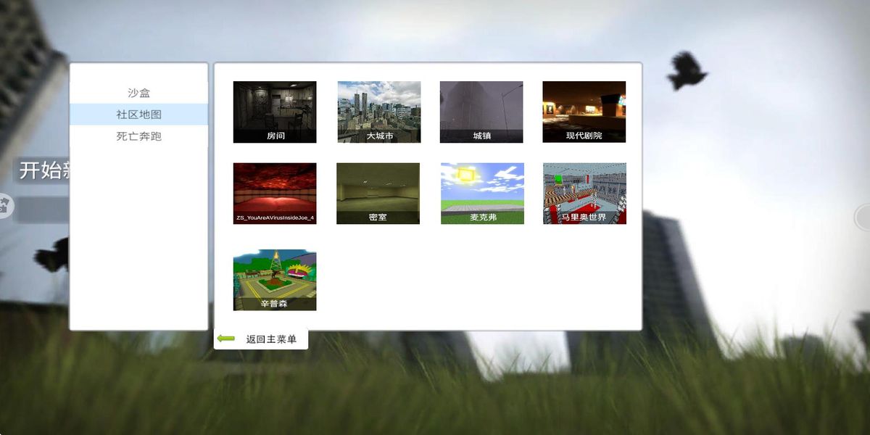
Task: Click the red-ceiling ZS virus map preview
Action: click(274, 188)
